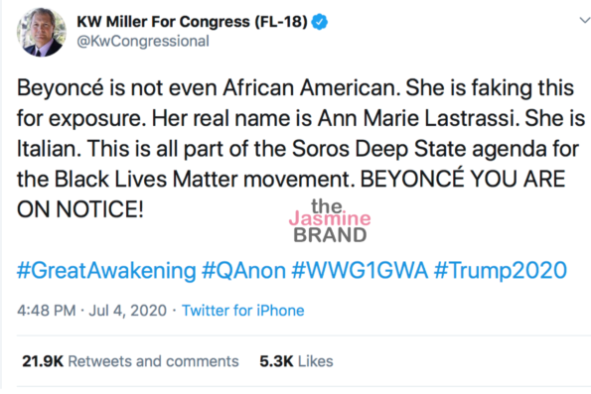
Task: Open the #WWG1GWA hashtag
Action: pyautogui.click(x=360, y=271)
